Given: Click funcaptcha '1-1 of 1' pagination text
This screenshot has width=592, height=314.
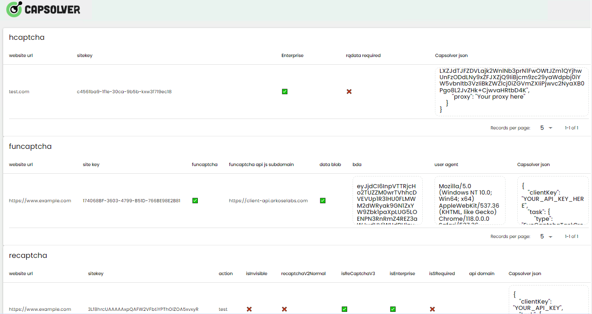Looking at the screenshot, I should pos(572,237).
